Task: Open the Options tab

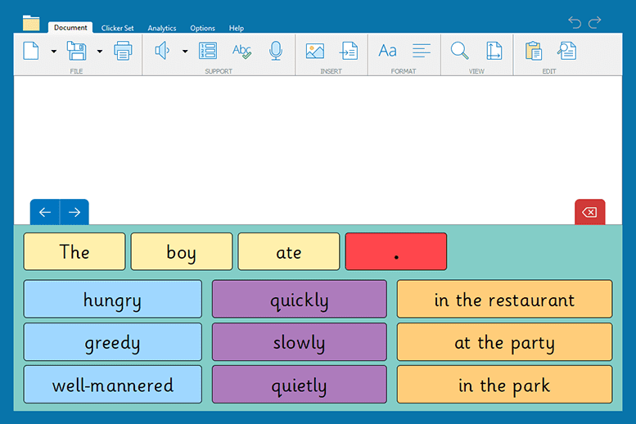Action: click(x=202, y=28)
